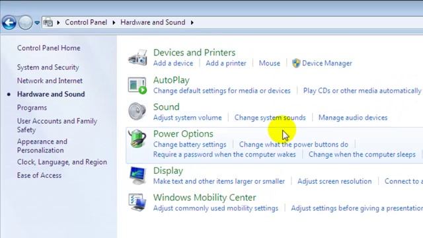Viewport: 423px width, 238px height.
Task: Expand the arrow after Hardware and Sound breadcrumb
Action: point(192,22)
